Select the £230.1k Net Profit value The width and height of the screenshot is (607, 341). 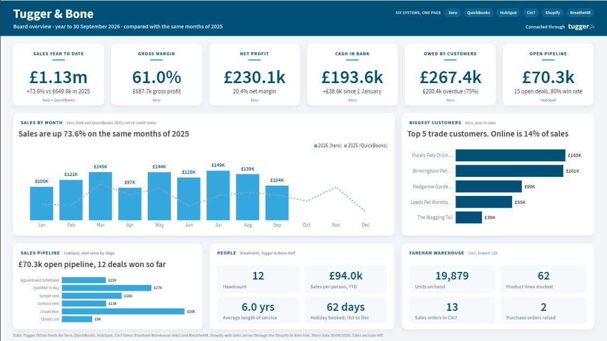254,77
